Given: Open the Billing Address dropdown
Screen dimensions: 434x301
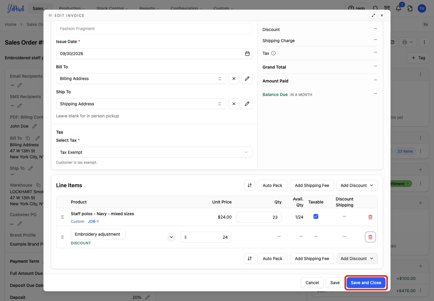Looking at the screenshot, I should pyautogui.click(x=141, y=79).
